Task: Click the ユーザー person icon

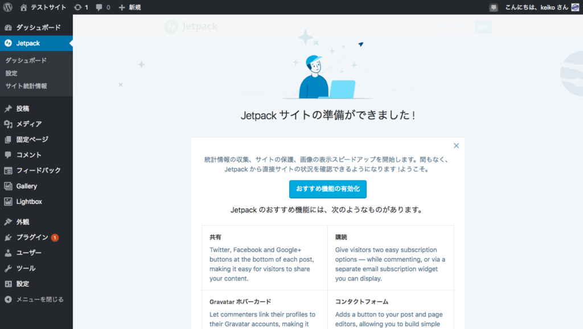Action: 8,253
